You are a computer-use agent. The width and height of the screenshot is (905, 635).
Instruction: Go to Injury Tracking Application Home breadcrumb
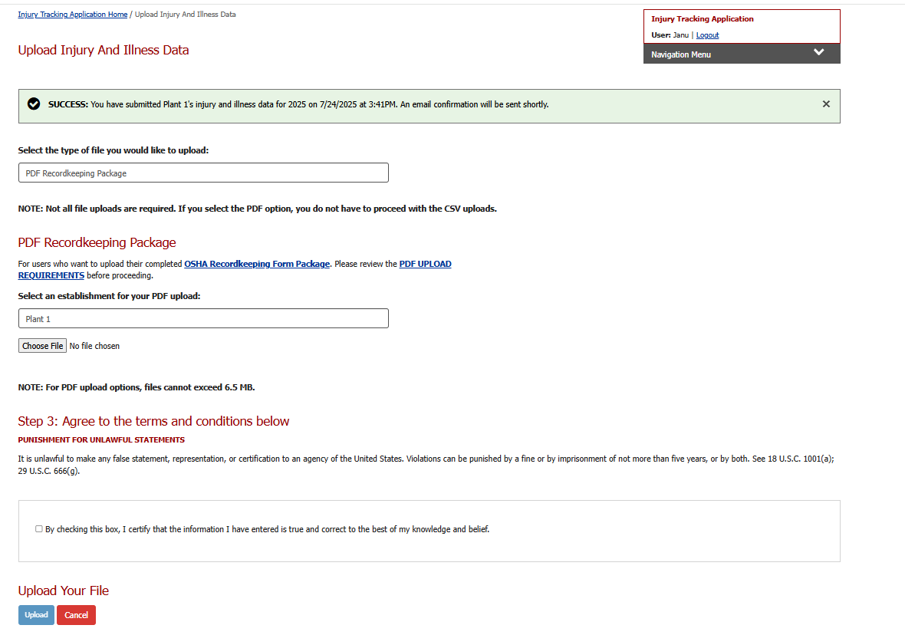coord(73,15)
